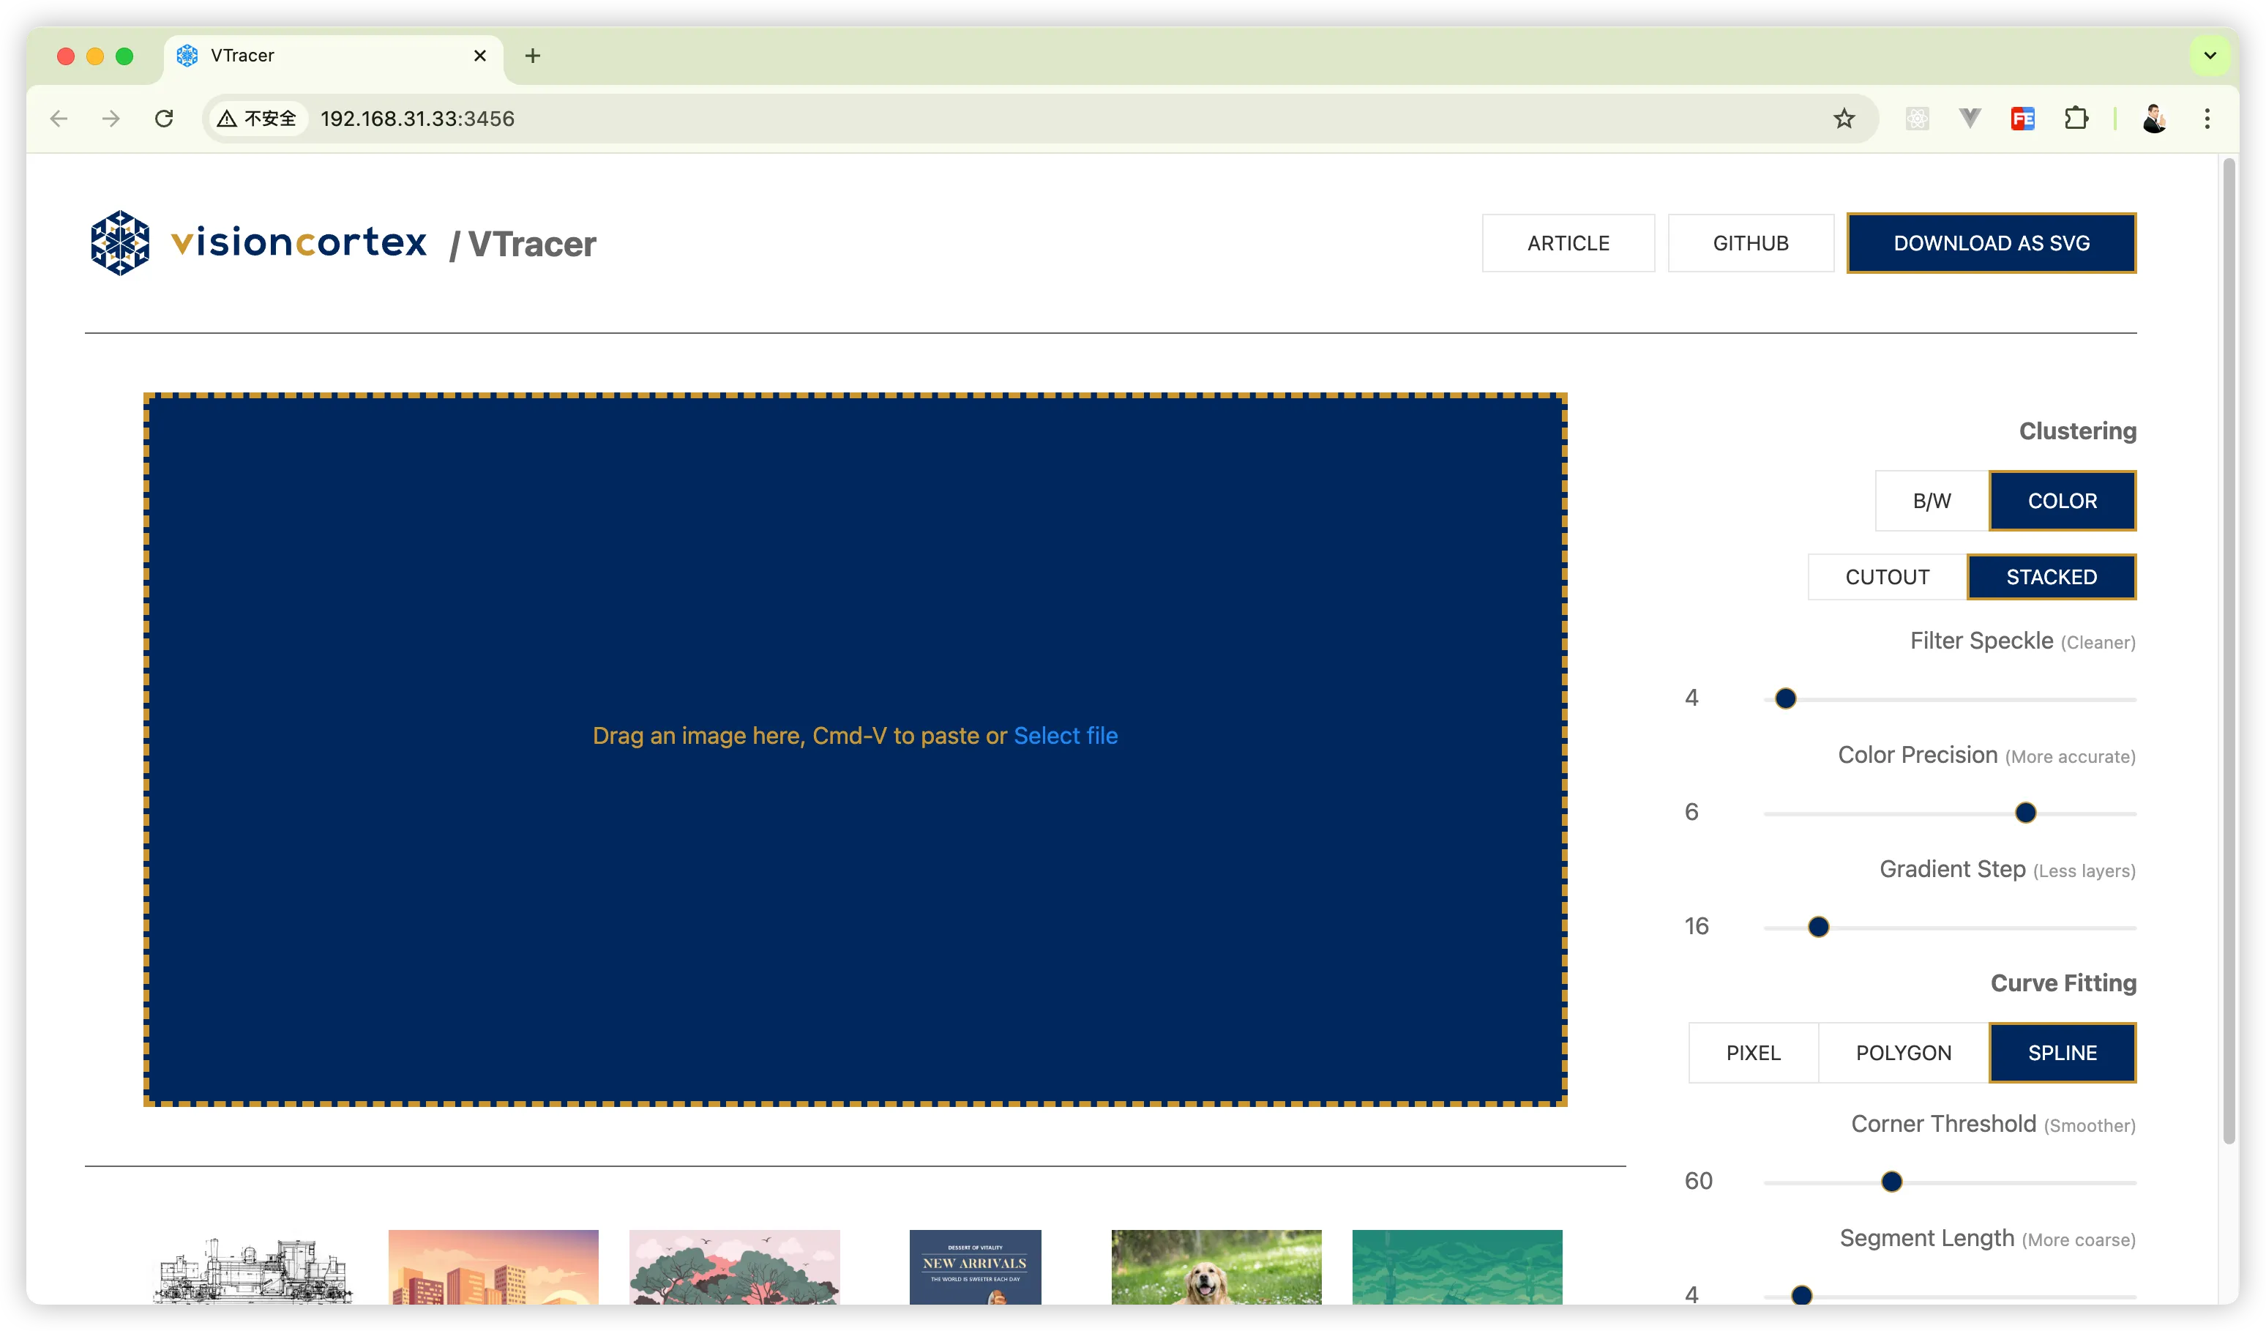Click the Color Precision value 6
The image size is (2266, 1331).
tap(1691, 812)
